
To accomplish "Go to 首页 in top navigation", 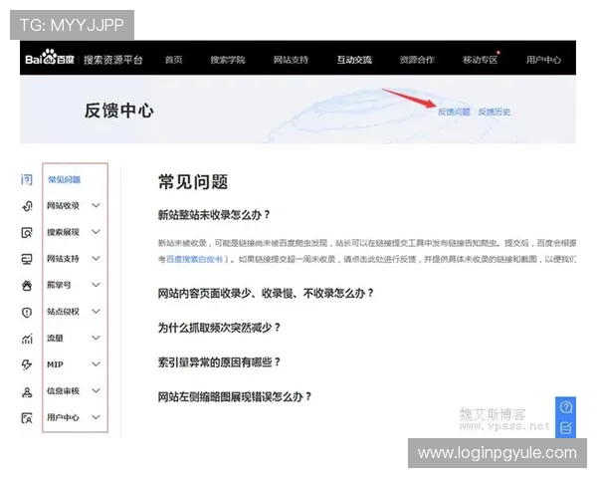I will point(173,60).
